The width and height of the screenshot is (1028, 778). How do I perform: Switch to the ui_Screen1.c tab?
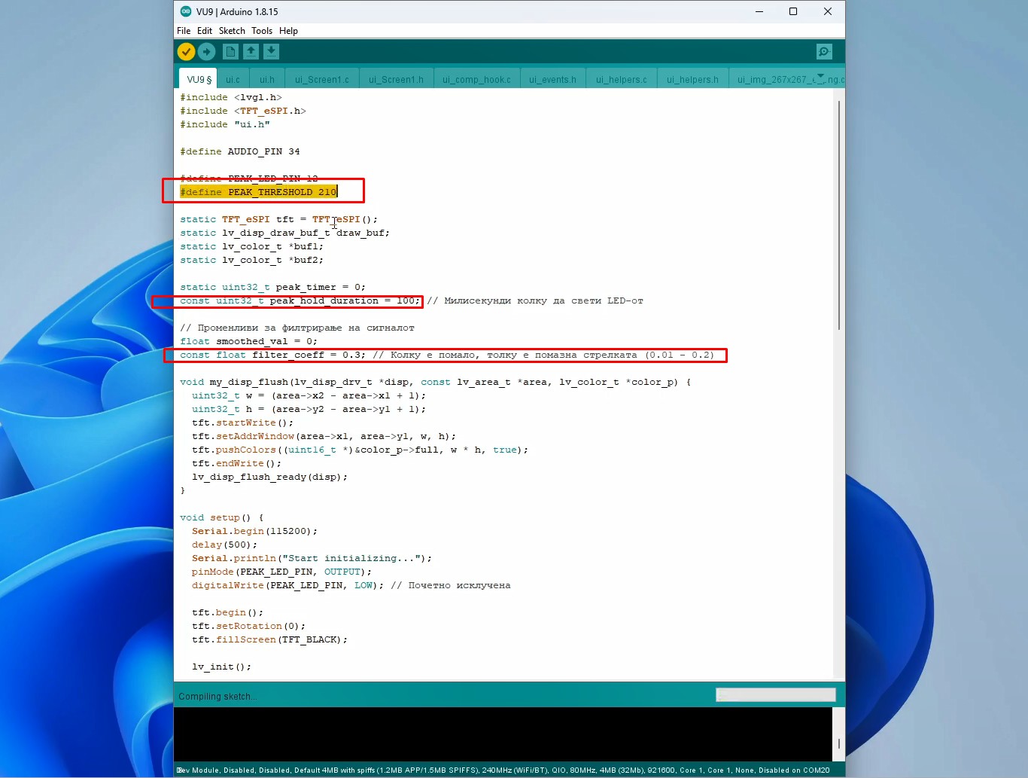coord(321,80)
